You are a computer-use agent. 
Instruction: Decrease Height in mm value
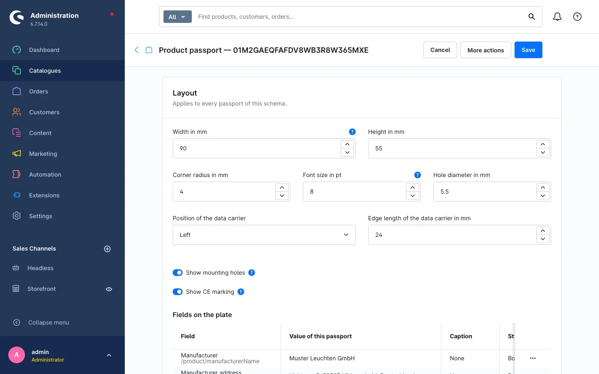point(543,153)
